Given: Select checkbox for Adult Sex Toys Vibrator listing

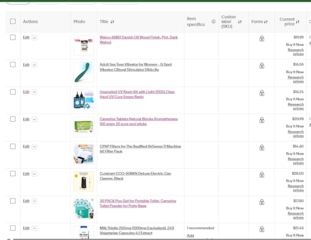Looking at the screenshot, I should click(13, 64).
